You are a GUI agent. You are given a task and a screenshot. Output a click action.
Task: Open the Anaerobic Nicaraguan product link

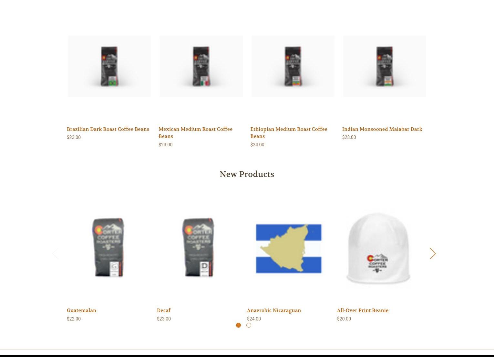click(x=274, y=310)
